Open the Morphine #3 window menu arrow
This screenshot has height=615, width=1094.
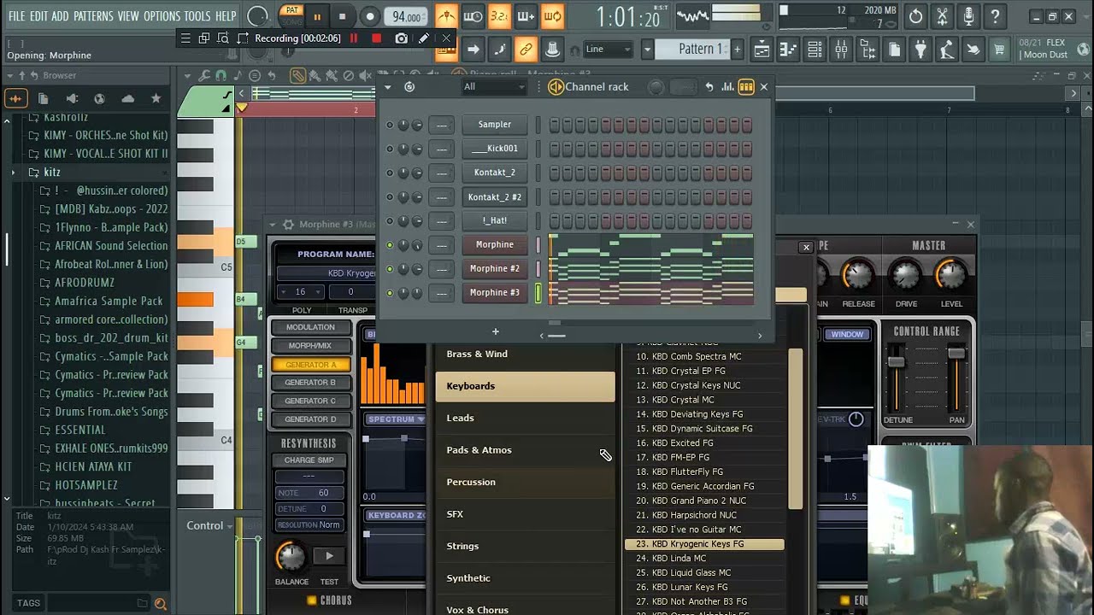273,225
